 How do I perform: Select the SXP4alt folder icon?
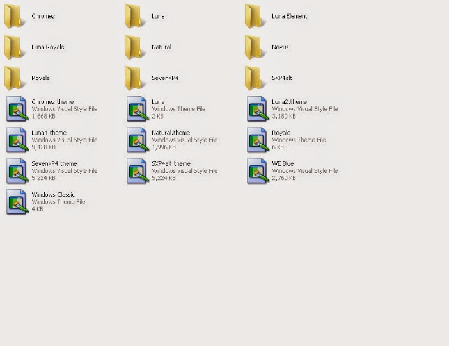click(x=255, y=78)
